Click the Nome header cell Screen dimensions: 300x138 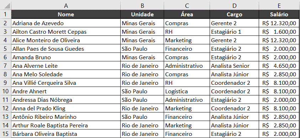(x=66, y=14)
